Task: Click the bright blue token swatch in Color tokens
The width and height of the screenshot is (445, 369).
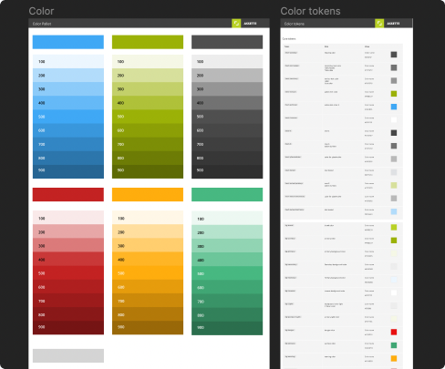Action: click(394, 107)
